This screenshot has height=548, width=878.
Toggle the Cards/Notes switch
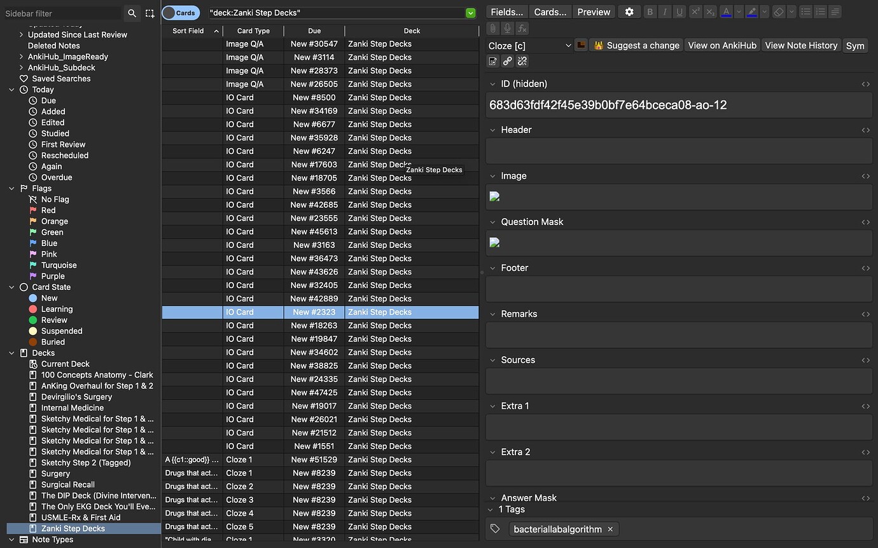tap(181, 13)
